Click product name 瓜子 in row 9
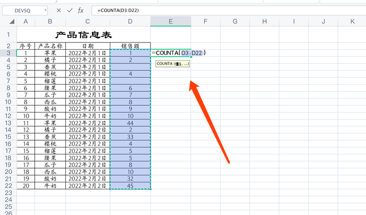The height and width of the screenshot is (215, 366). [50, 95]
